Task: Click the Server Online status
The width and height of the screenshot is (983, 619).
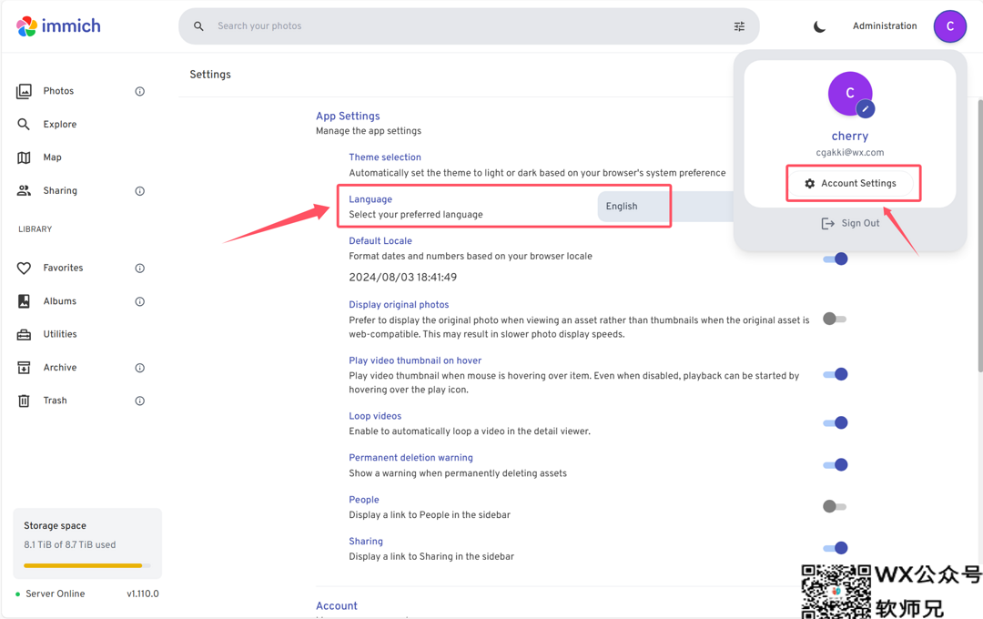Action: click(50, 594)
